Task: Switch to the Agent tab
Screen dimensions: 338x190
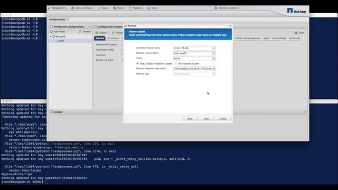Action: [x=266, y=38]
